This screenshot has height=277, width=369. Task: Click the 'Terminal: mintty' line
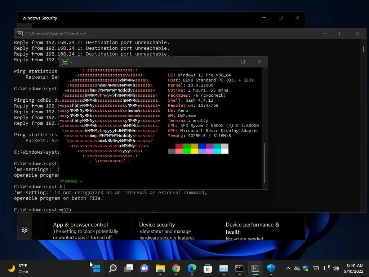[188, 120]
